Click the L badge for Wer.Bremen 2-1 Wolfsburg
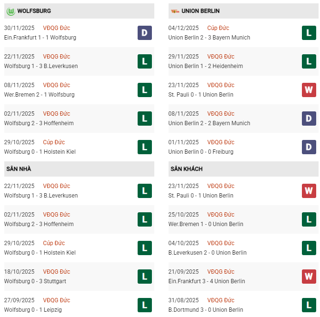The width and height of the screenshot is (320, 317). (145, 90)
